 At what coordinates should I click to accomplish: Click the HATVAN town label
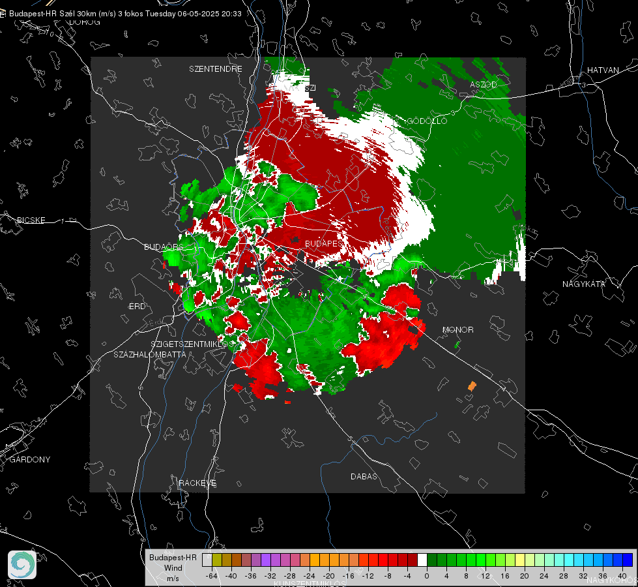603,70
